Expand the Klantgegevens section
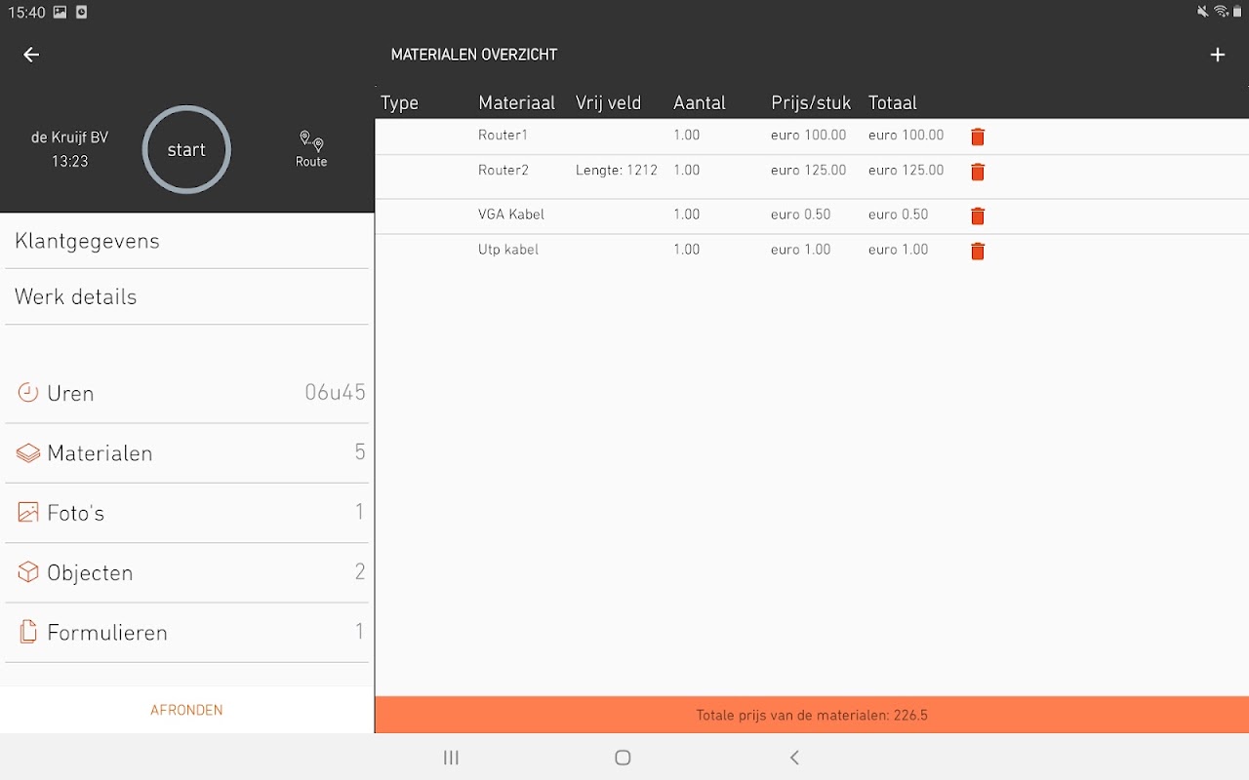 tap(187, 241)
